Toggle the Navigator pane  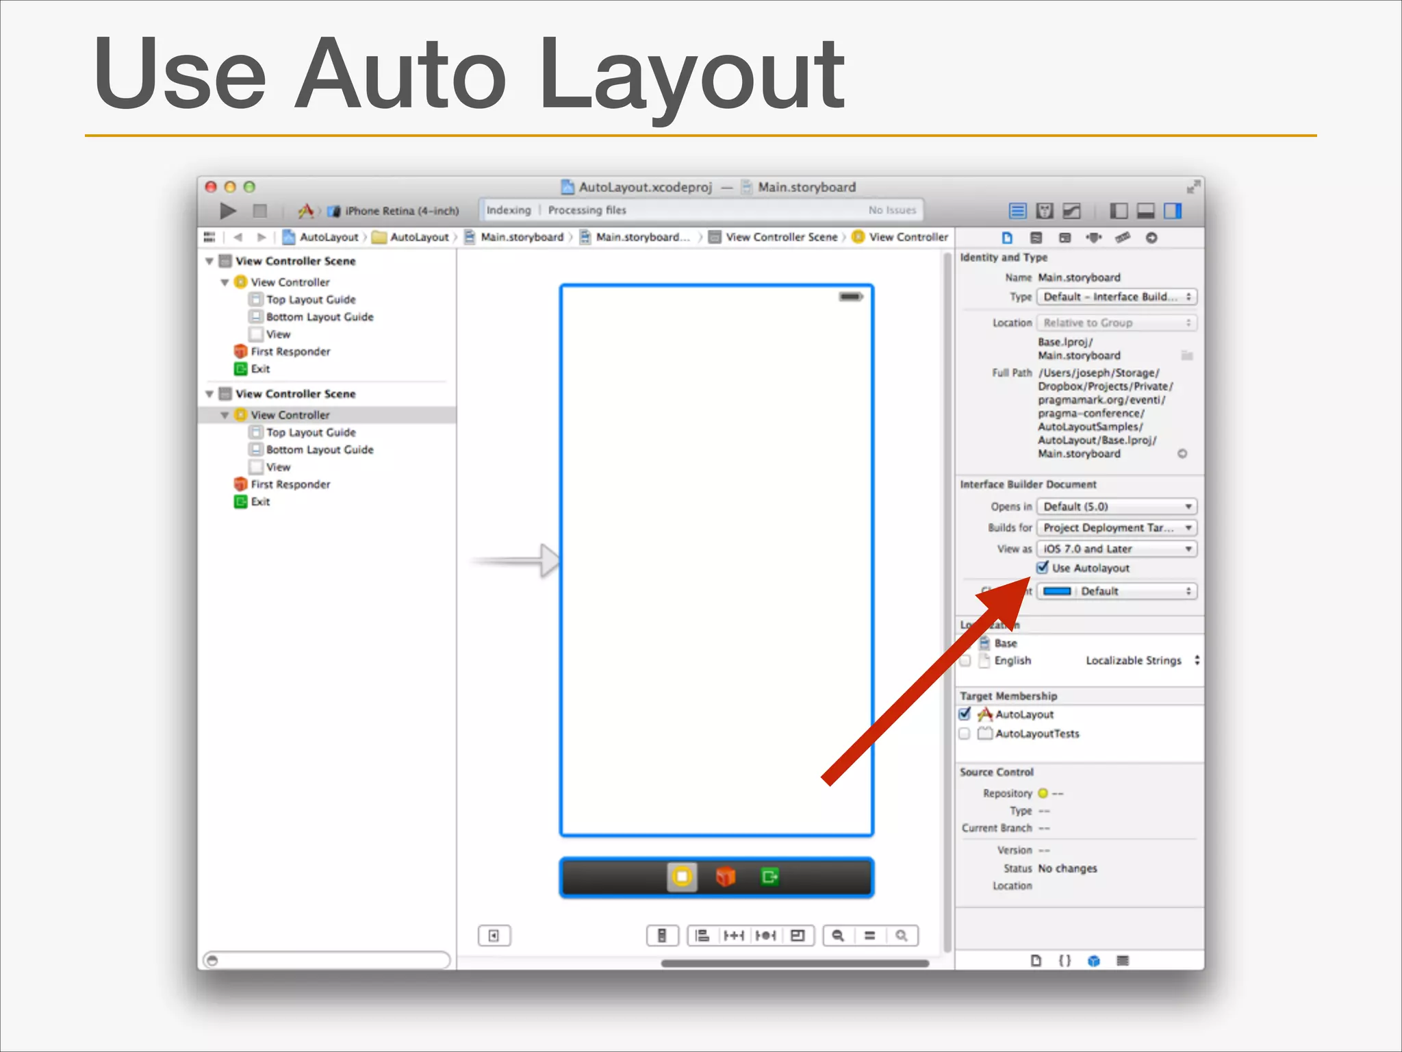(x=1119, y=210)
